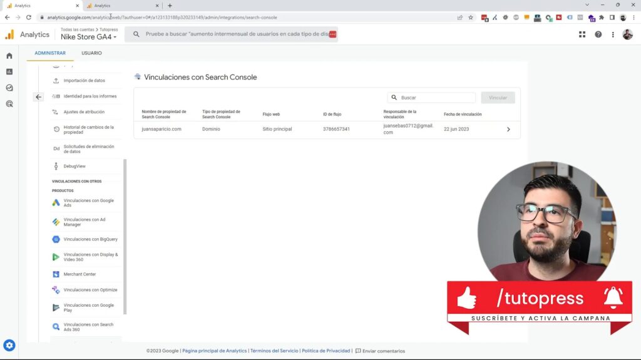Click the date 22 jun 2023
The height and width of the screenshot is (360, 641).
tap(456, 129)
